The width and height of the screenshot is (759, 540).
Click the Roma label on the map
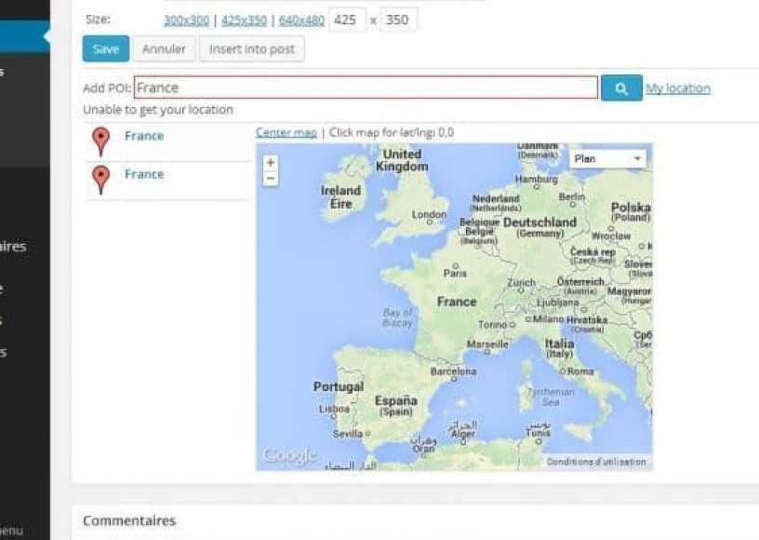[x=579, y=371]
